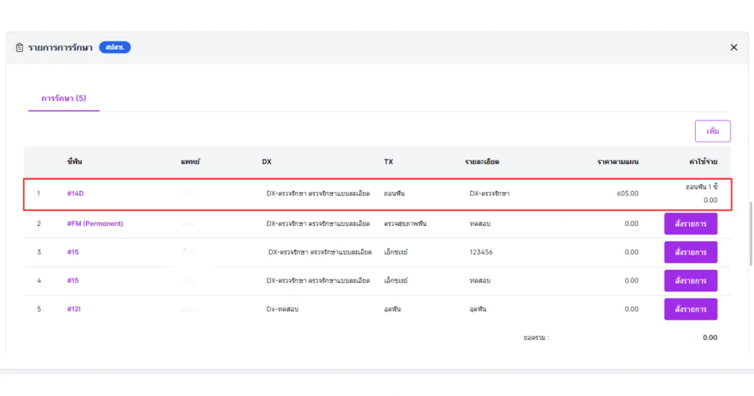Close the treatment list dialog
The height and width of the screenshot is (396, 754).
(x=734, y=48)
